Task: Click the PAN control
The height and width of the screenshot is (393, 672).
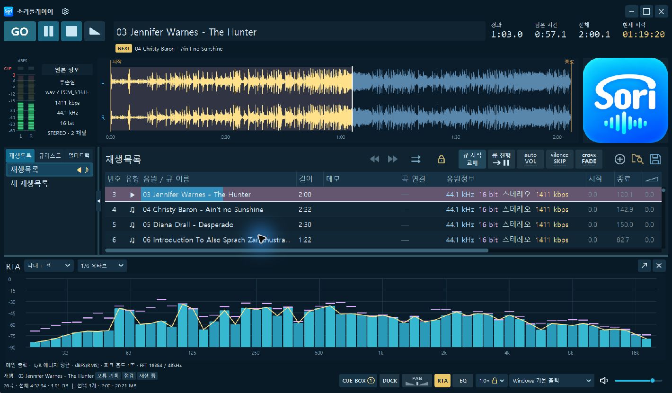Action: tap(417, 381)
